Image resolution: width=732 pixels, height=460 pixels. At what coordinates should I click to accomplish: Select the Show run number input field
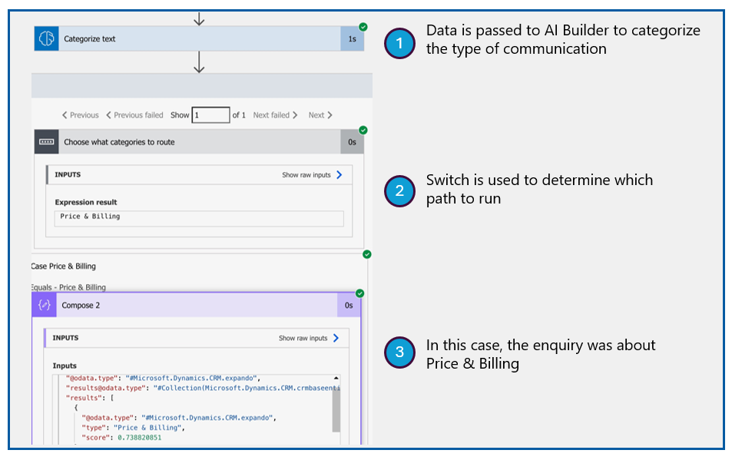213,114
